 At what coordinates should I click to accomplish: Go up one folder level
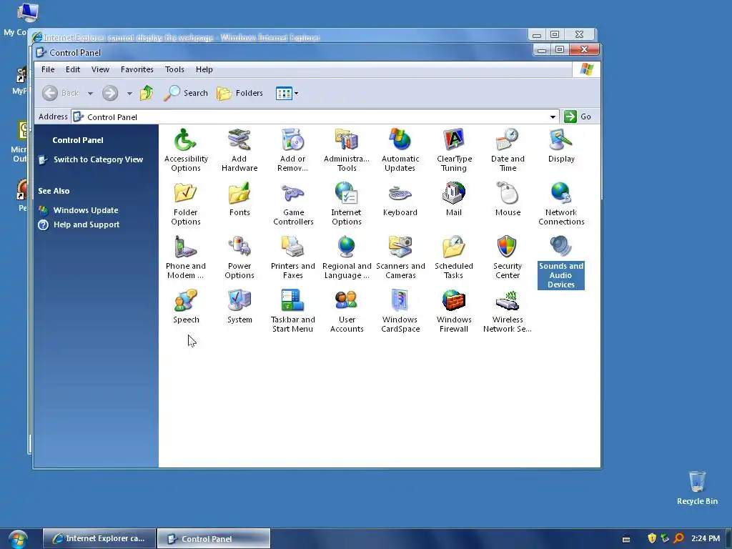coord(147,93)
